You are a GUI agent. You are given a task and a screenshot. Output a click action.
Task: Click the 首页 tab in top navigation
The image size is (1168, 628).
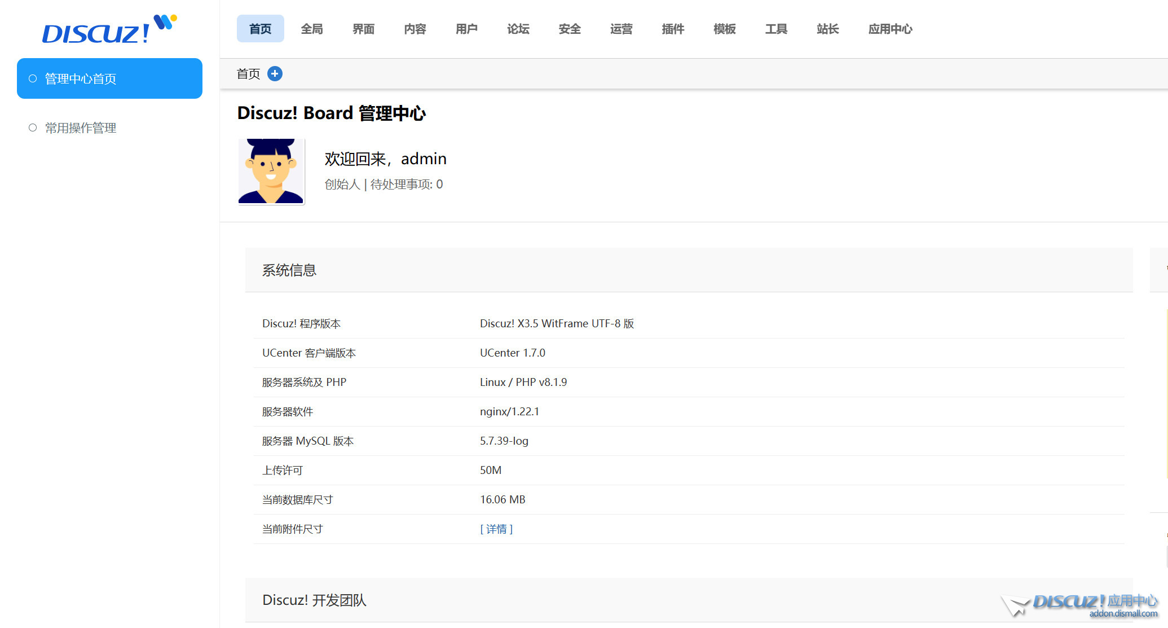tap(260, 29)
